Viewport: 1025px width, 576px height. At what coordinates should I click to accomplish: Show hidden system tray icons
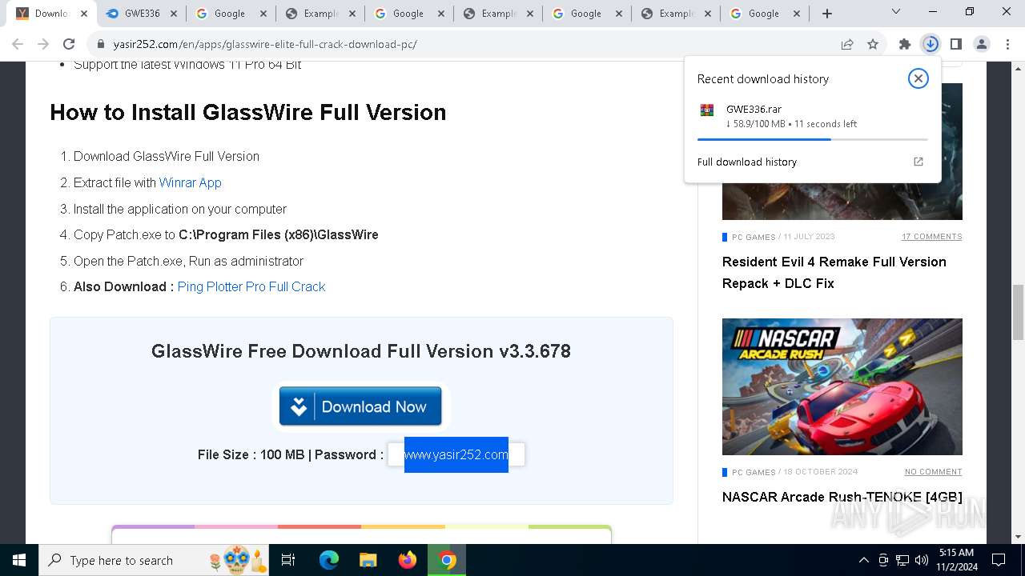(x=863, y=560)
